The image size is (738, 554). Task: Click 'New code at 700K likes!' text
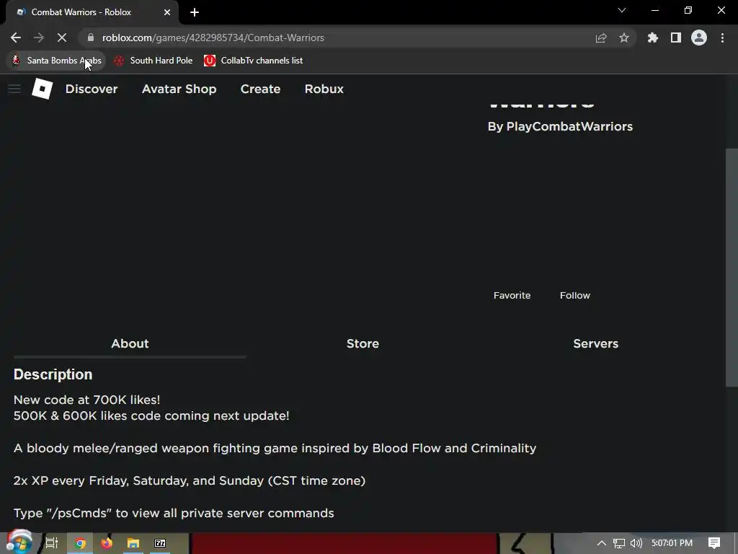[x=87, y=400]
